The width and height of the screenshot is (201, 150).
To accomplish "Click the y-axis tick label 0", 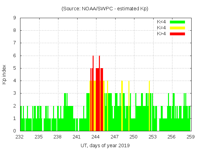I will [x=15, y=131].
